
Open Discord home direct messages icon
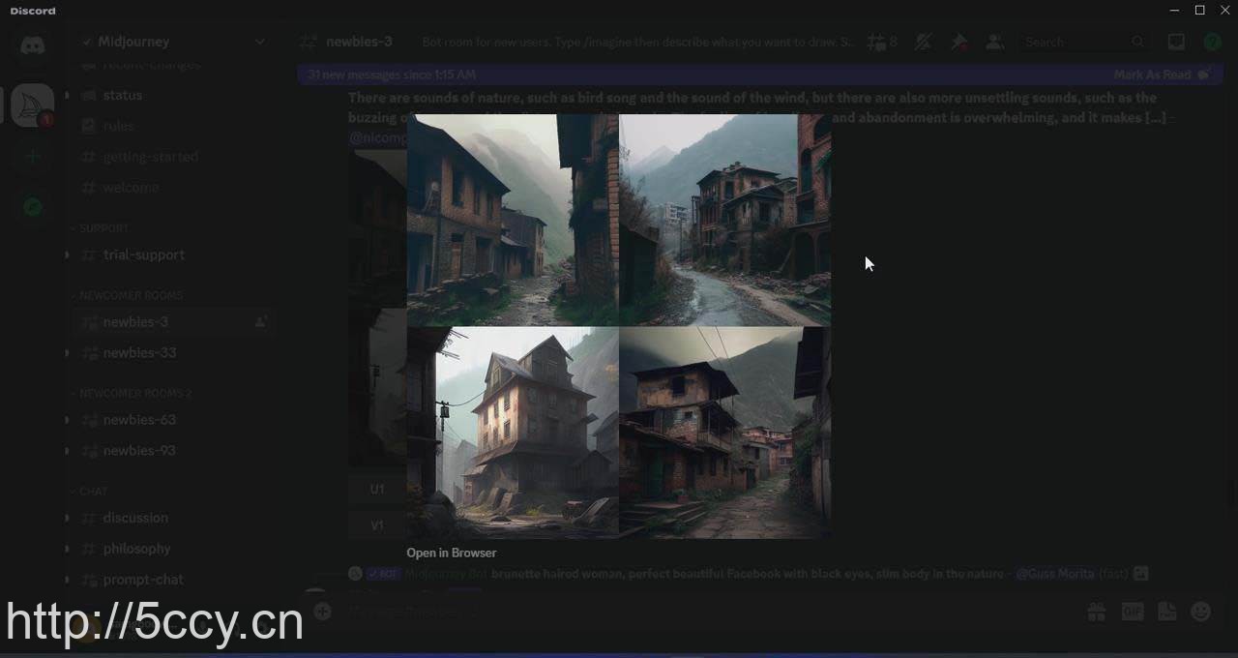point(32,45)
